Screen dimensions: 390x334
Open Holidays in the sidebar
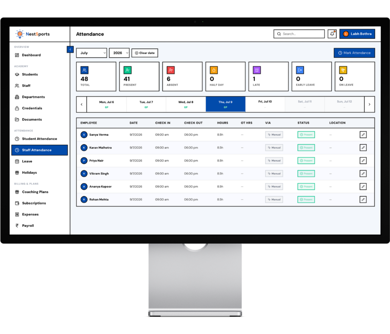[40, 172]
